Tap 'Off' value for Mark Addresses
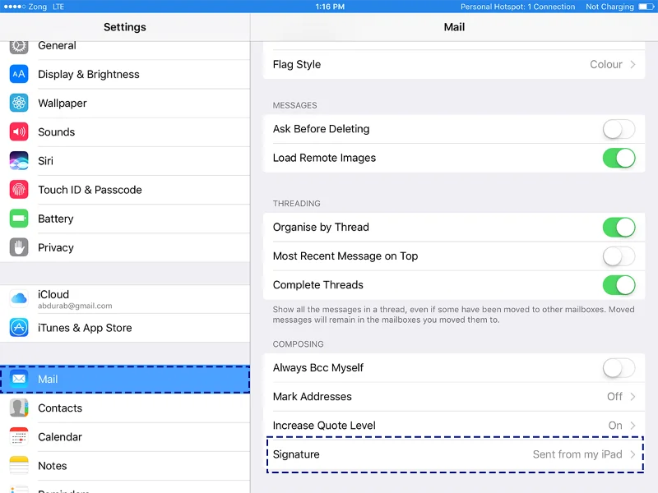Screen dimensions: 658x493 click(614, 397)
